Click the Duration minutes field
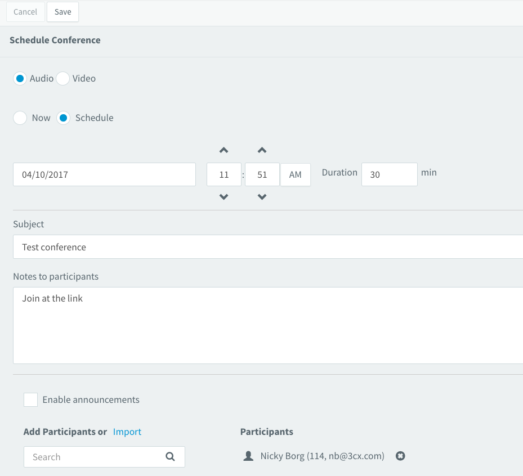The image size is (523, 476). tap(390, 174)
